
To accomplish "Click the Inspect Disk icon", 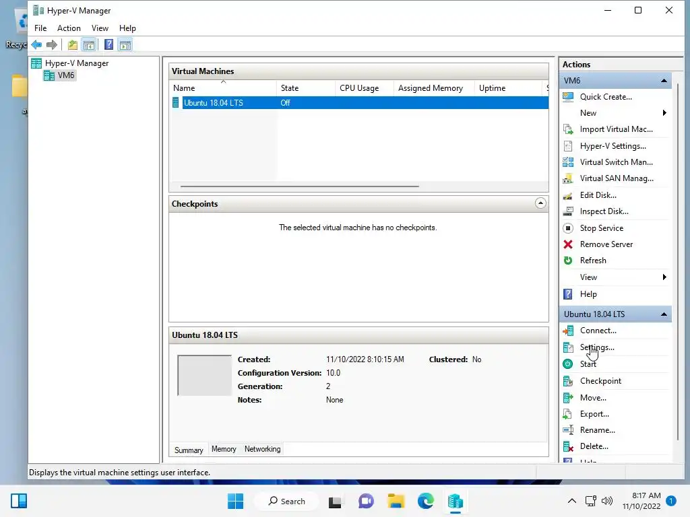I will [x=568, y=211].
